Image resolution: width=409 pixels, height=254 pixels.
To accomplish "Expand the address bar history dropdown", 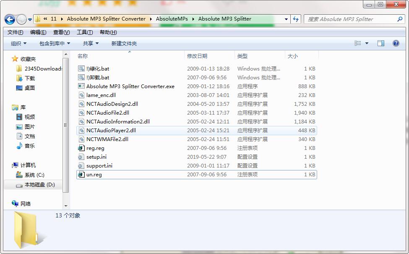I will 286,19.
